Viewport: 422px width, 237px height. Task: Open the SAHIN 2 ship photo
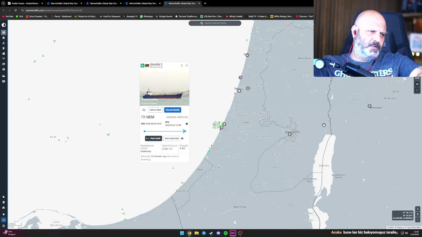pos(165,87)
